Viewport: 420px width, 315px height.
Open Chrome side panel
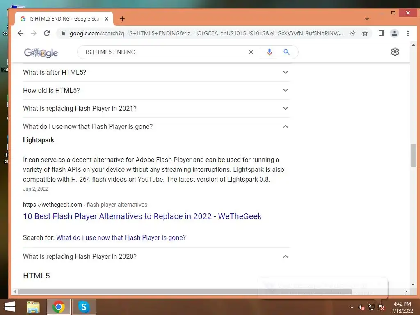(381, 33)
